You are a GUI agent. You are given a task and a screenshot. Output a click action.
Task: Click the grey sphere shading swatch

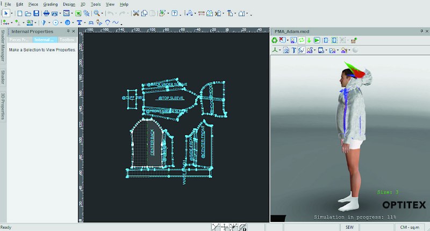pos(355,50)
